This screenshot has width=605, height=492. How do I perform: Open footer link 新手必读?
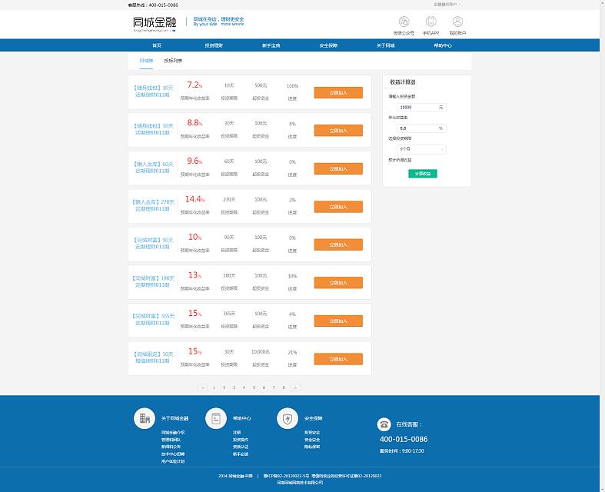(x=241, y=454)
